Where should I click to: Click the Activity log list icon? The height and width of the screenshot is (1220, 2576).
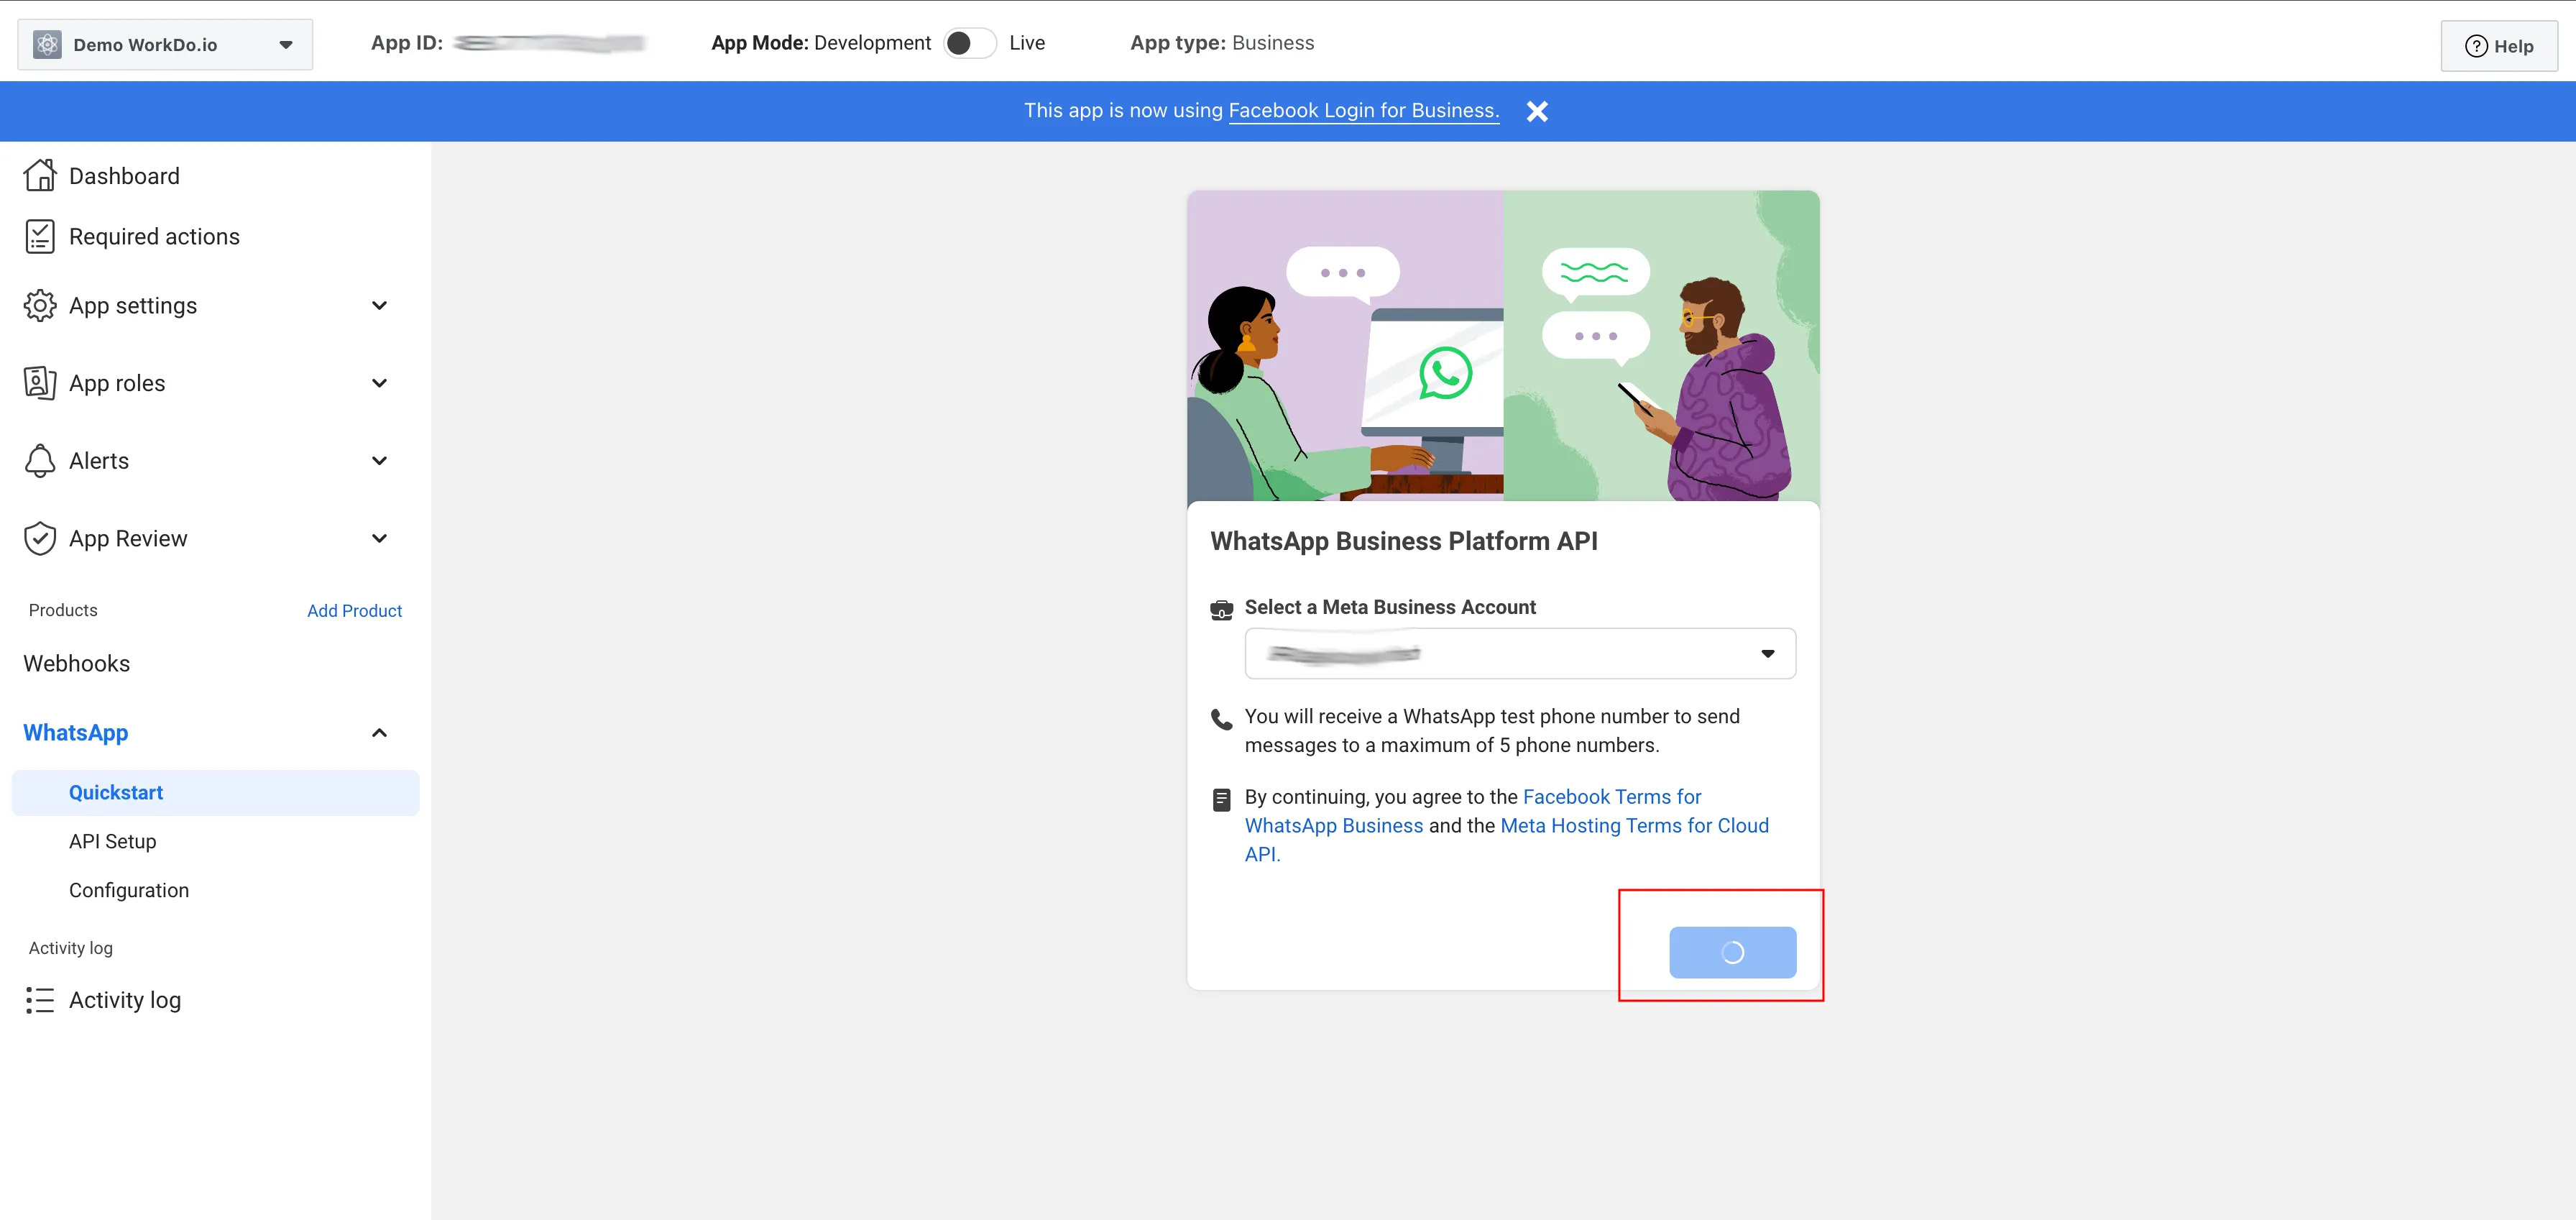pyautogui.click(x=40, y=1000)
